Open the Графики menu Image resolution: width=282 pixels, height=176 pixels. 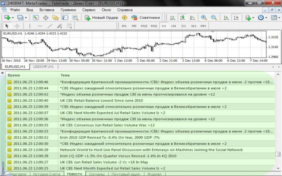pyautogui.click(x=68, y=10)
